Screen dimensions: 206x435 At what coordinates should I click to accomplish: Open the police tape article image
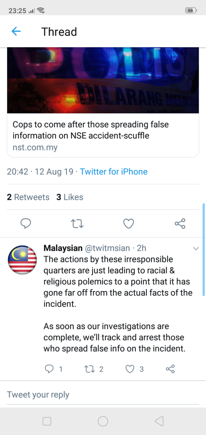click(103, 80)
